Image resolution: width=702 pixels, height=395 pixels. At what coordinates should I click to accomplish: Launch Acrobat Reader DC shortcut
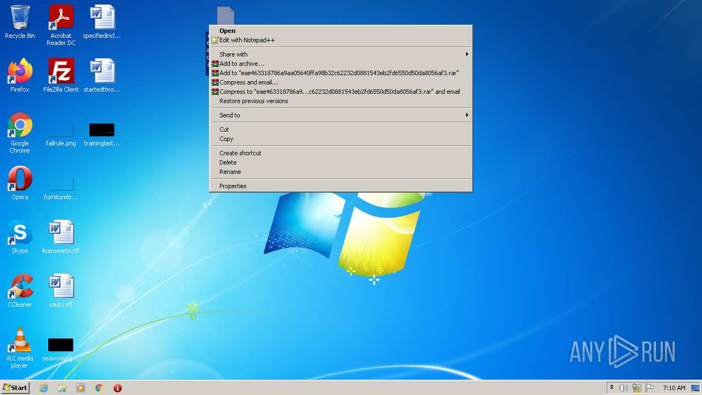point(61,25)
